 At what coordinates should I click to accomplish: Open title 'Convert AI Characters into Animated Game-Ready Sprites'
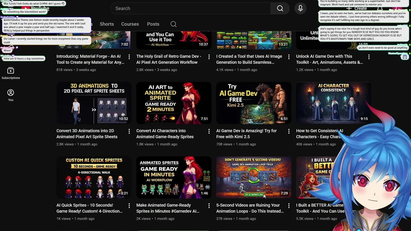pyautogui.click(x=165, y=134)
